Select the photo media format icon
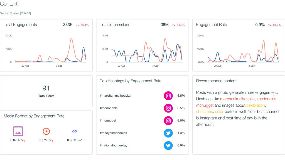The image size is (285, 160). (18, 131)
